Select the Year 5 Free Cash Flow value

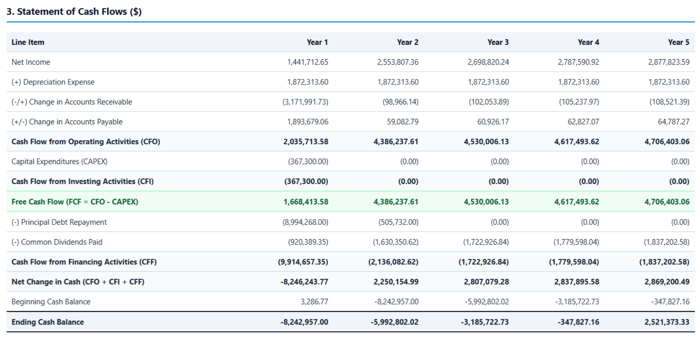pyautogui.click(x=667, y=202)
